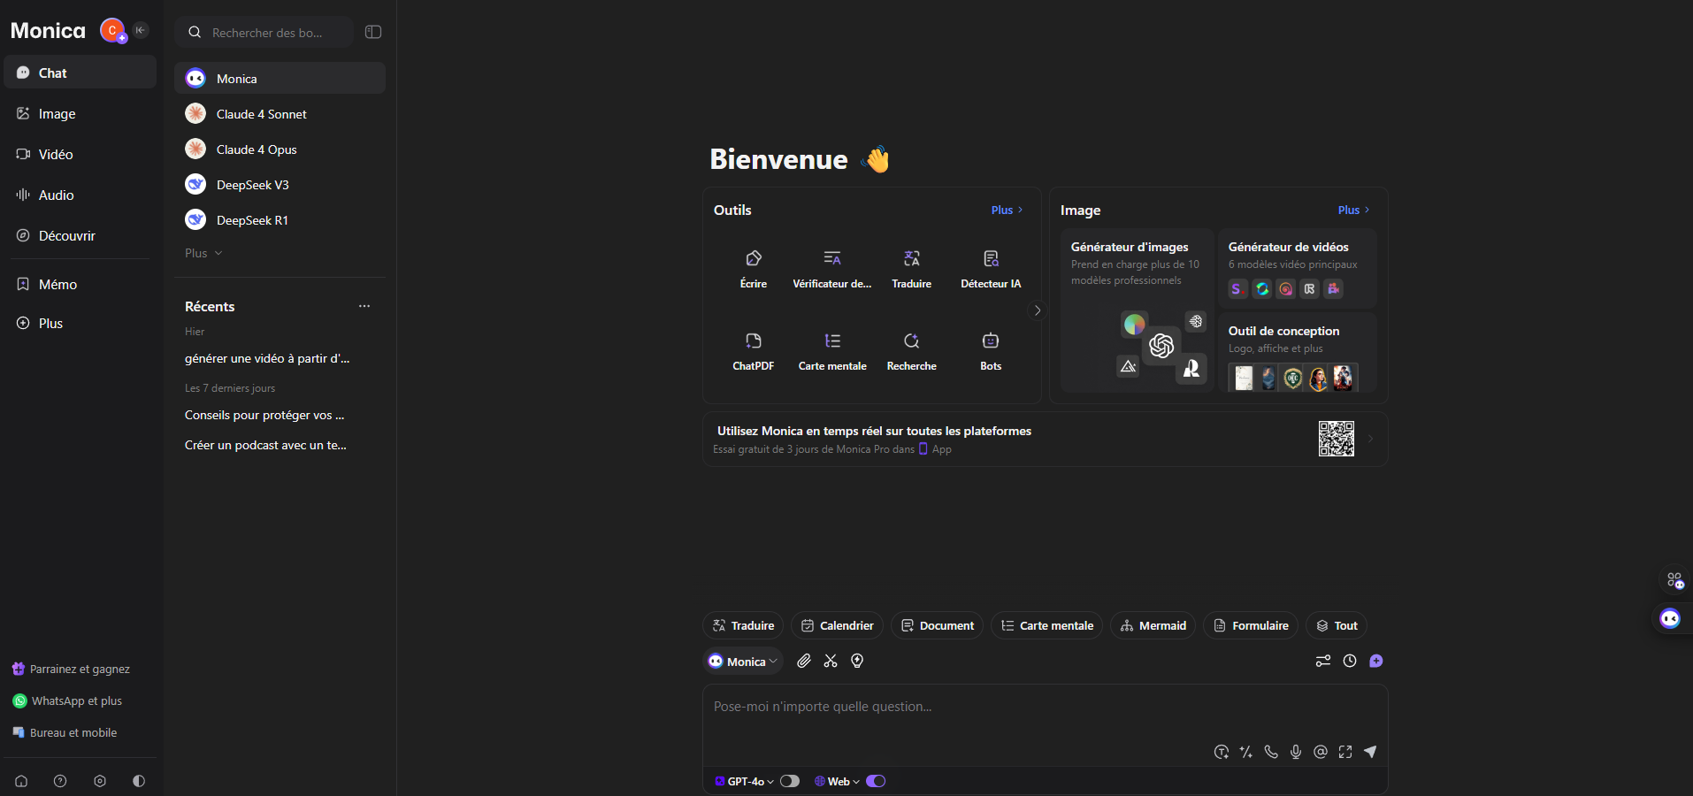
Task: Open settings gear icon at bottom
Action: [100, 781]
